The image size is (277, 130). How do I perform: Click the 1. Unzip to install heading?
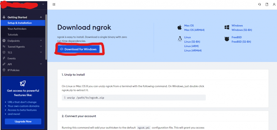click(73, 75)
